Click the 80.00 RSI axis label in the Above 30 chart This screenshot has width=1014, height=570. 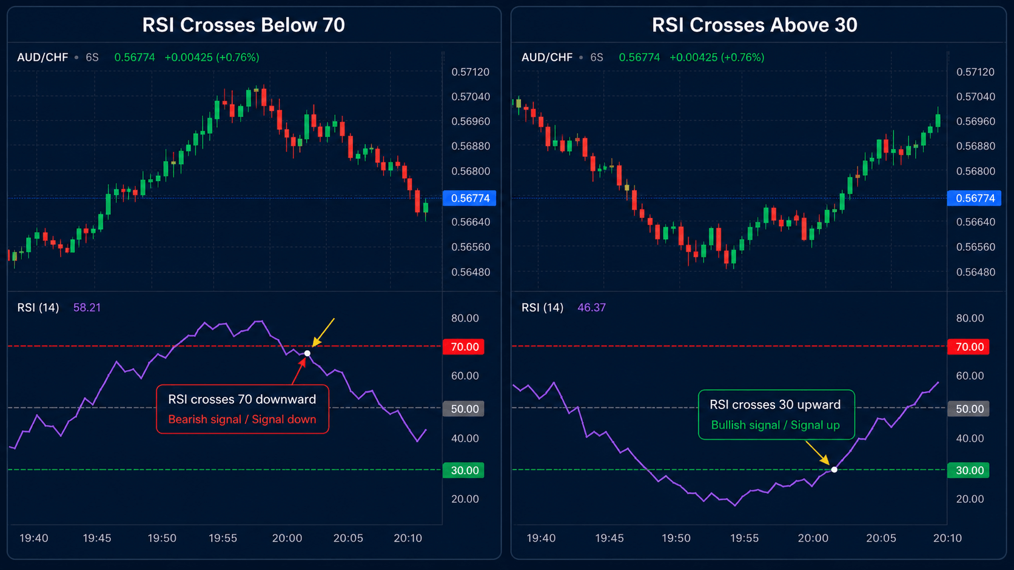[x=970, y=319]
